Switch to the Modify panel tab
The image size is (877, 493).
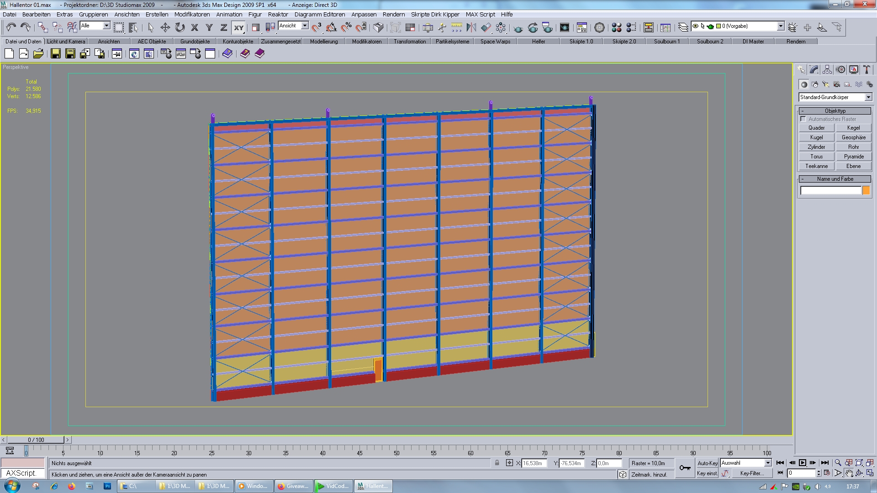point(814,70)
